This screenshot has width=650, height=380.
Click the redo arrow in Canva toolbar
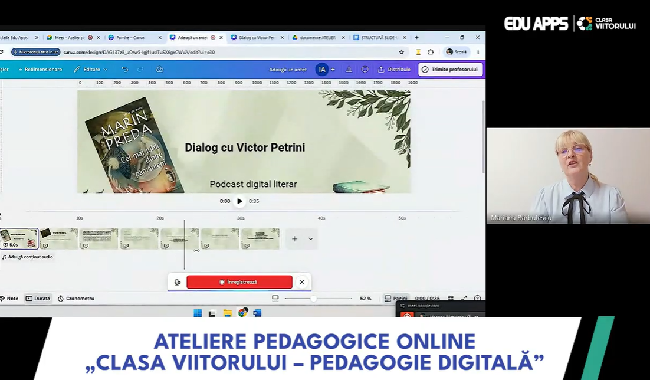pos(140,69)
